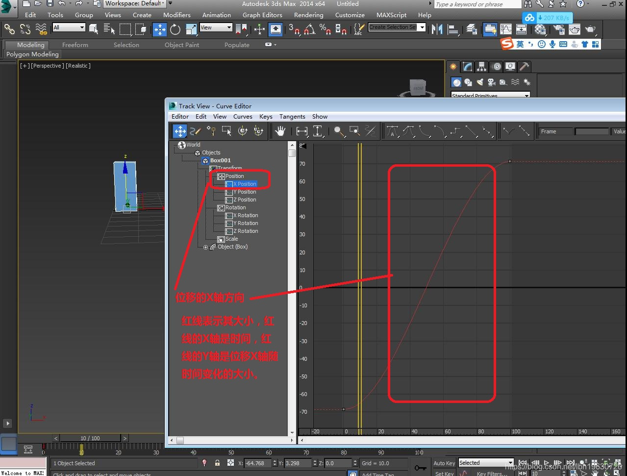Viewport: 627px width, 476px height.
Task: Toggle the Auto Key button
Action: pyautogui.click(x=444, y=463)
